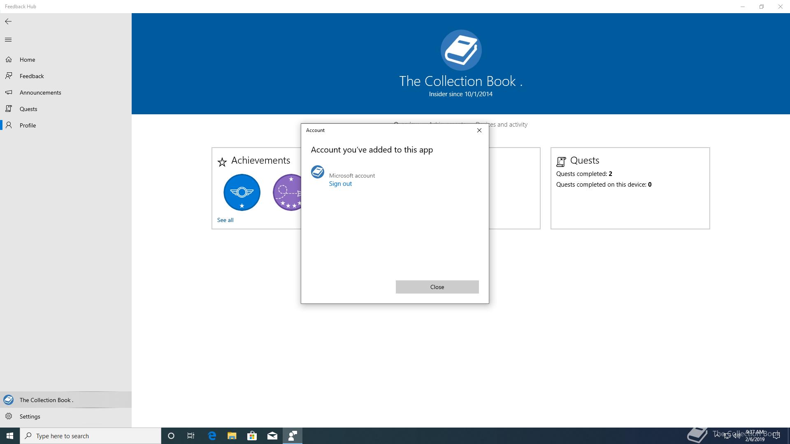The image size is (790, 444).
Task: Collapse the hamburger navigation menu
Action: click(x=8, y=40)
